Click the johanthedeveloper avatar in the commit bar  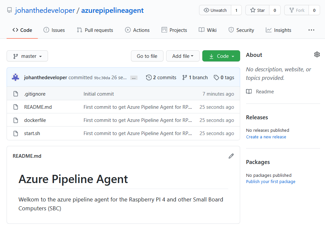pyautogui.click(x=15, y=77)
